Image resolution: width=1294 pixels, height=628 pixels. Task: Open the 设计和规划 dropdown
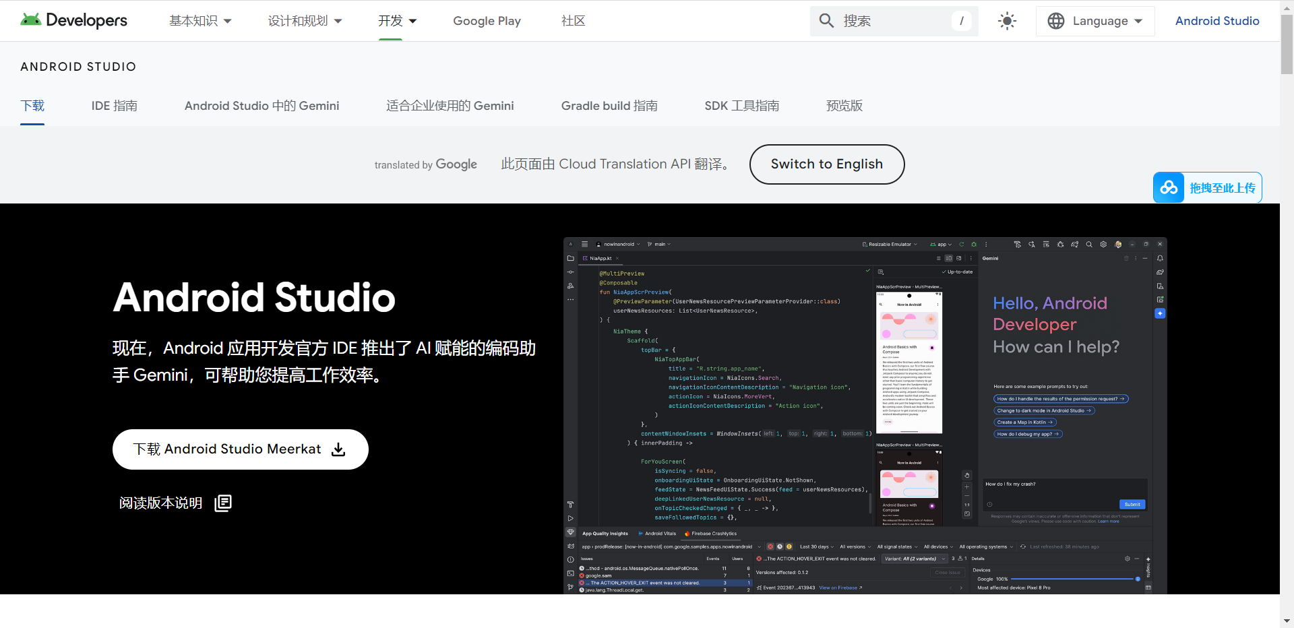(x=305, y=20)
